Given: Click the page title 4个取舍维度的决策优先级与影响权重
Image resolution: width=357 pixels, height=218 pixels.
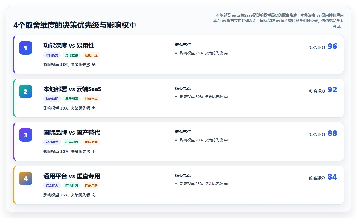Looking at the screenshot, I should coord(75,25).
